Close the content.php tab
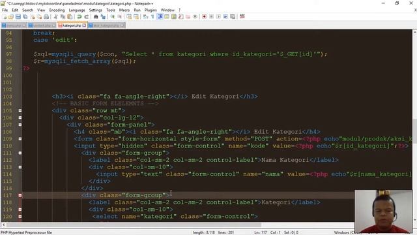417x235 pixels. [x=53, y=25]
